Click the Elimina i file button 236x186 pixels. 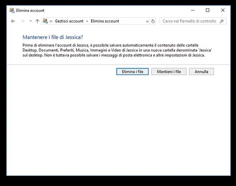pos(132,72)
